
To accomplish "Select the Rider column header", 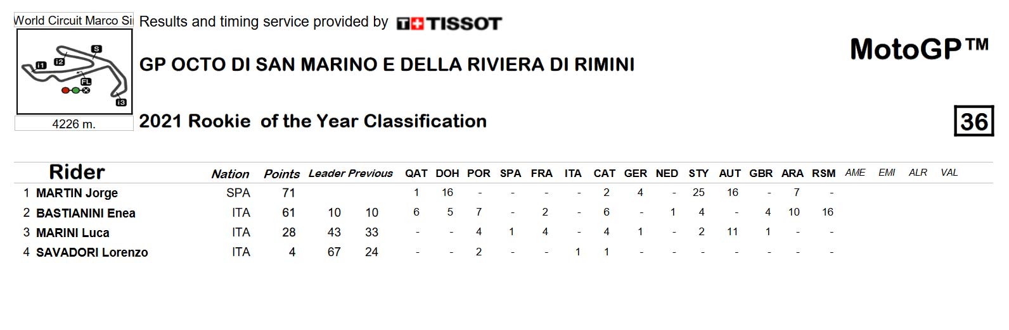I will click(77, 172).
